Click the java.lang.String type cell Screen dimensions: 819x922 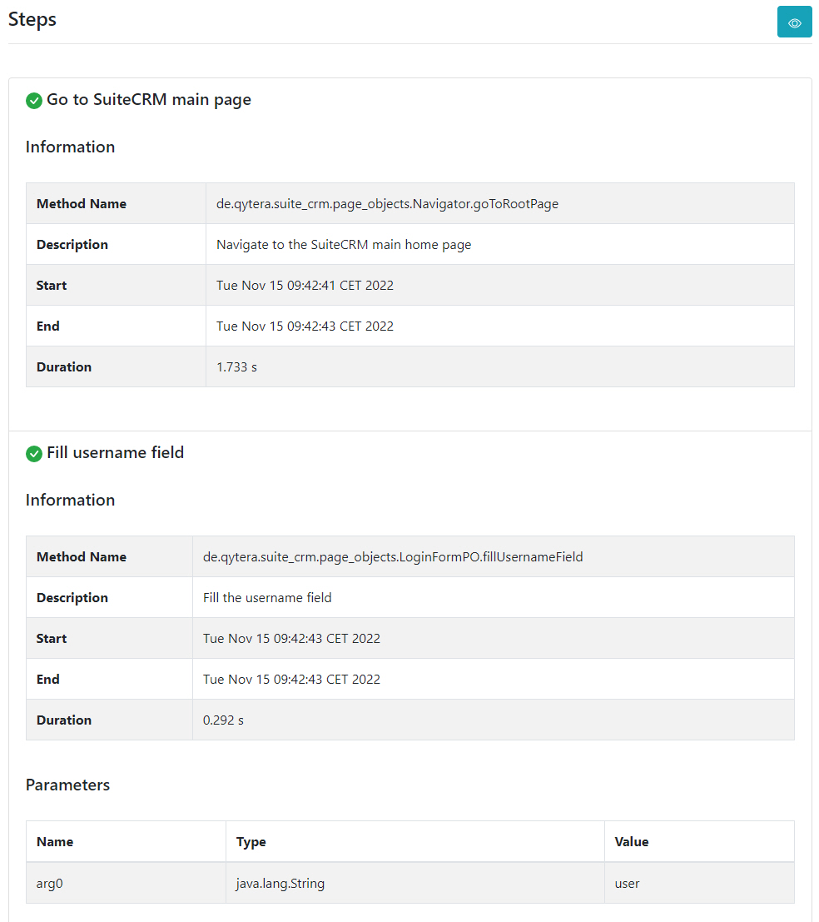point(414,883)
